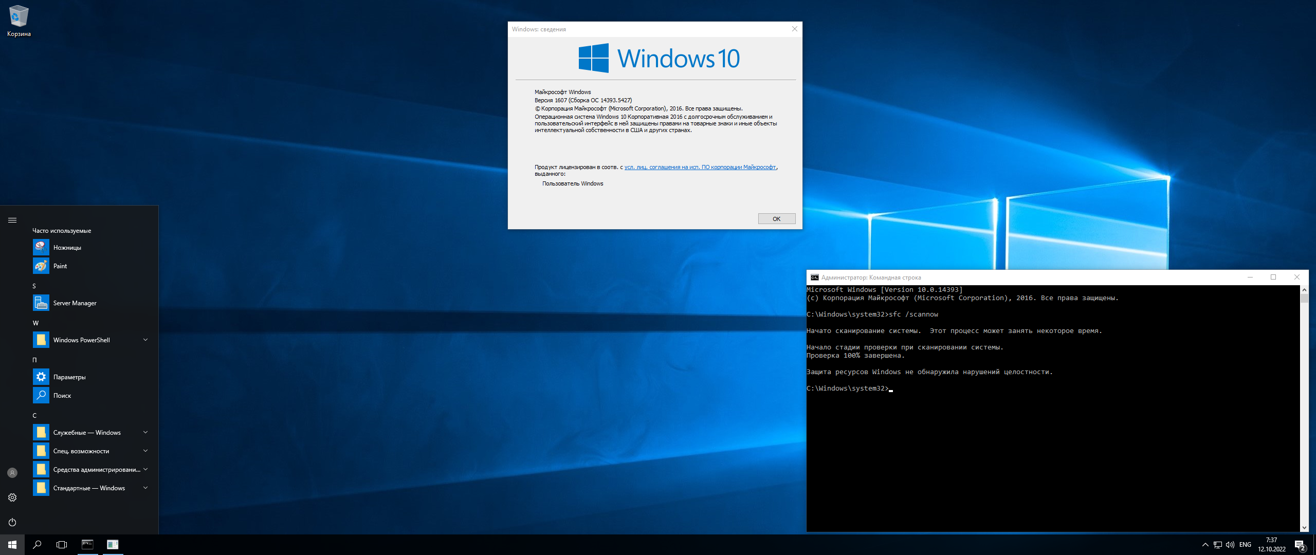The width and height of the screenshot is (1316, 555).
Task: Expand Средства администрирования group chevron
Action: pyautogui.click(x=145, y=469)
